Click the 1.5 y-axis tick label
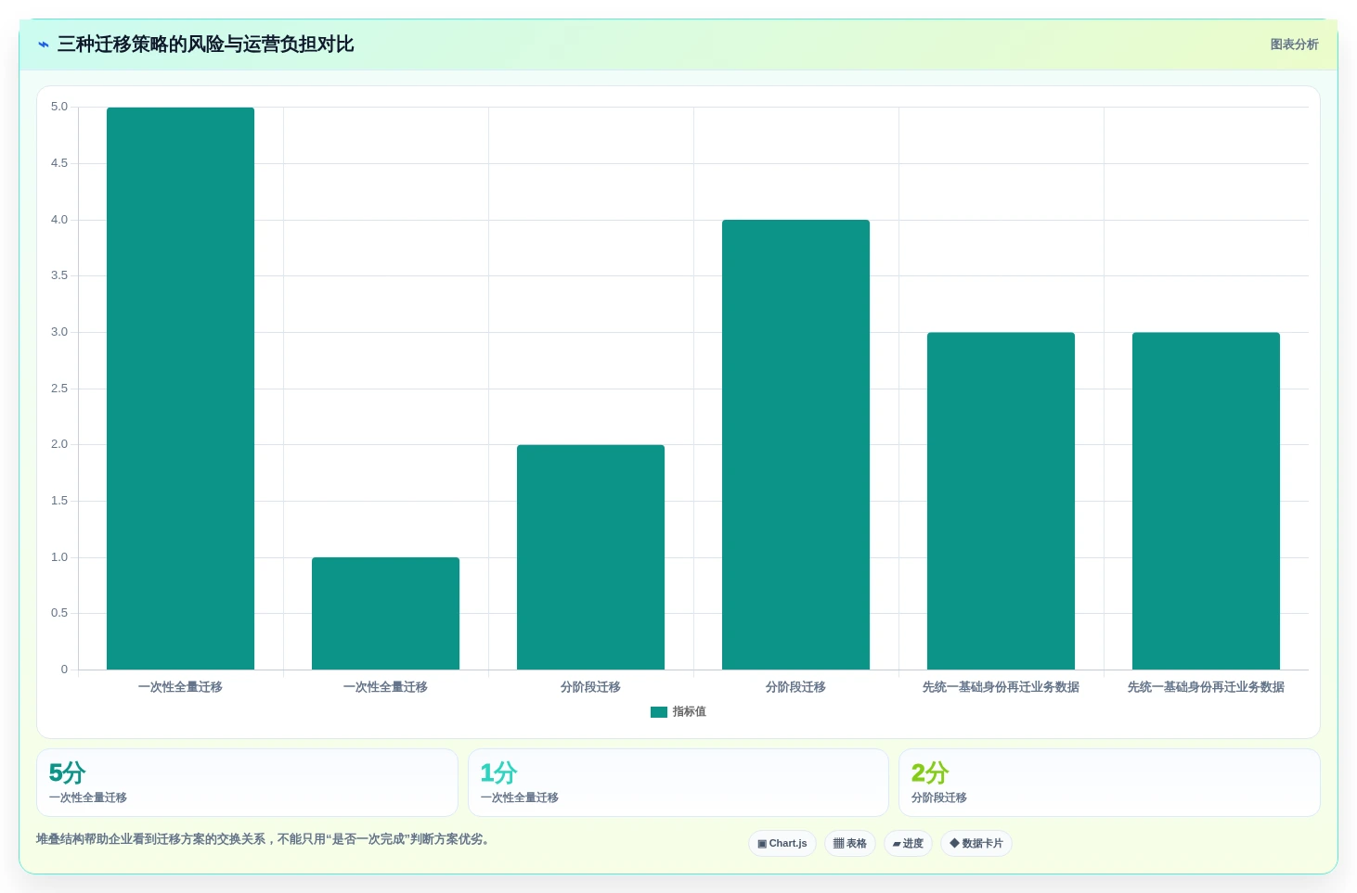Image resolution: width=1357 pixels, height=893 pixels. point(59,501)
